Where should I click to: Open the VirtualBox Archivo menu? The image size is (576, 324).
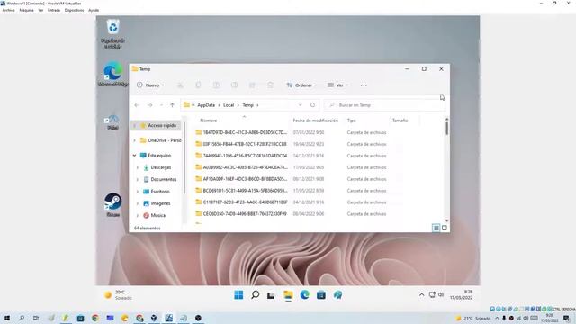click(x=8, y=10)
